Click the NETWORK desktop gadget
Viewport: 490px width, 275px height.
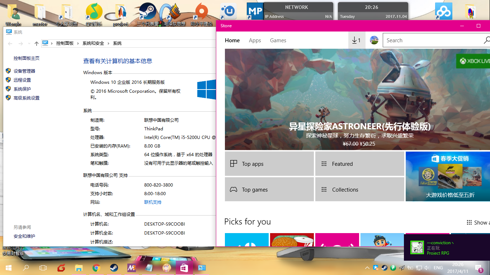click(298, 11)
